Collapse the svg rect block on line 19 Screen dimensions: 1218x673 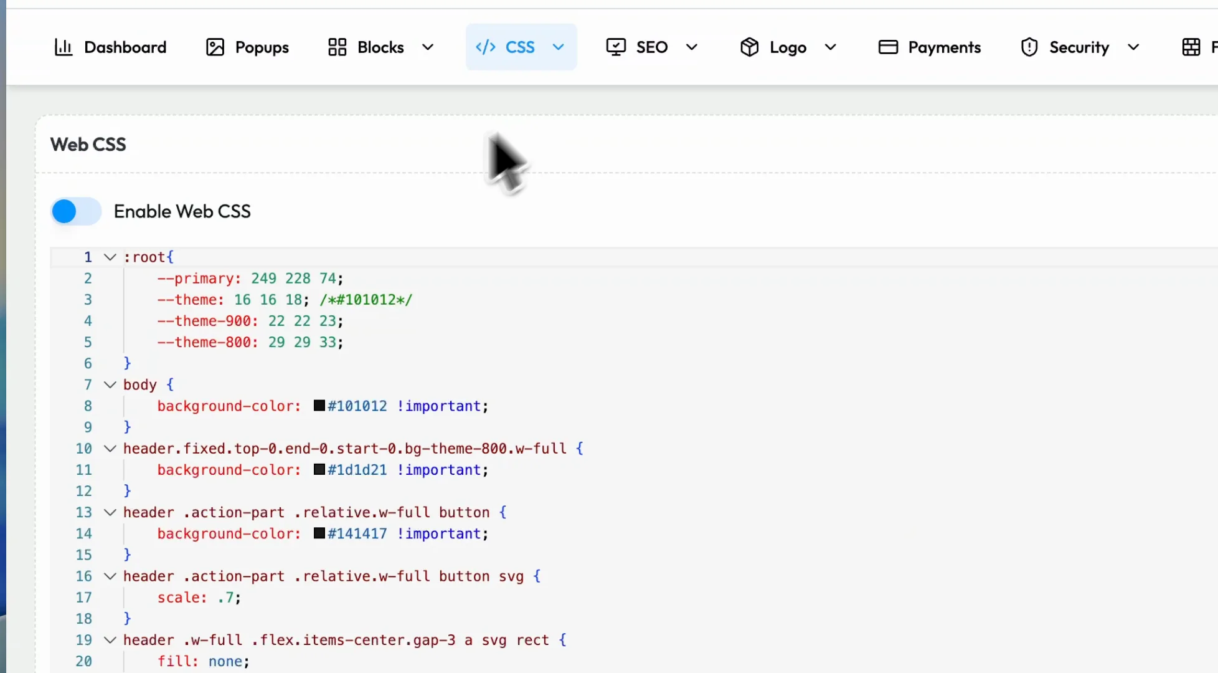click(x=110, y=640)
